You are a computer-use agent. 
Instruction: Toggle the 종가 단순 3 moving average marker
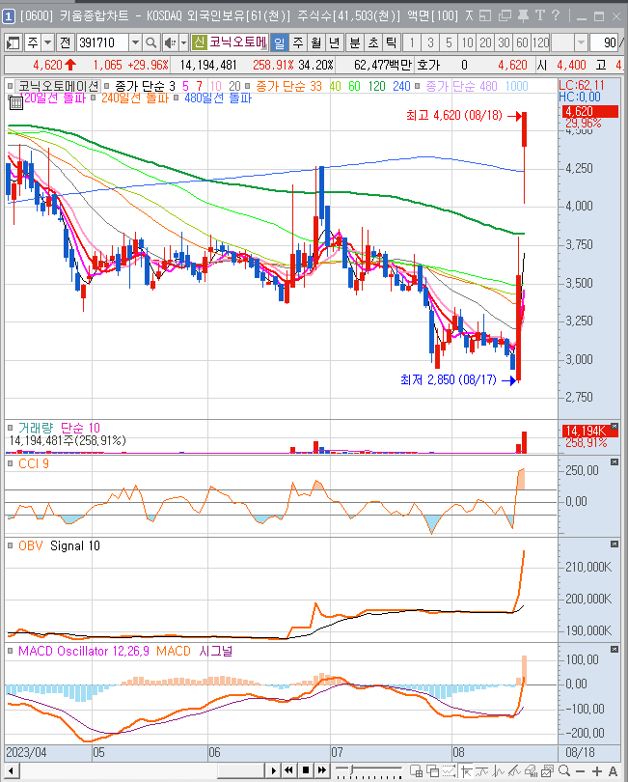point(106,86)
